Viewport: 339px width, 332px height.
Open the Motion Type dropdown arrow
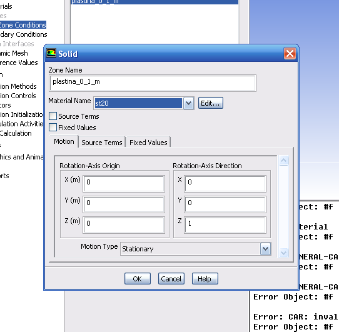click(265, 249)
